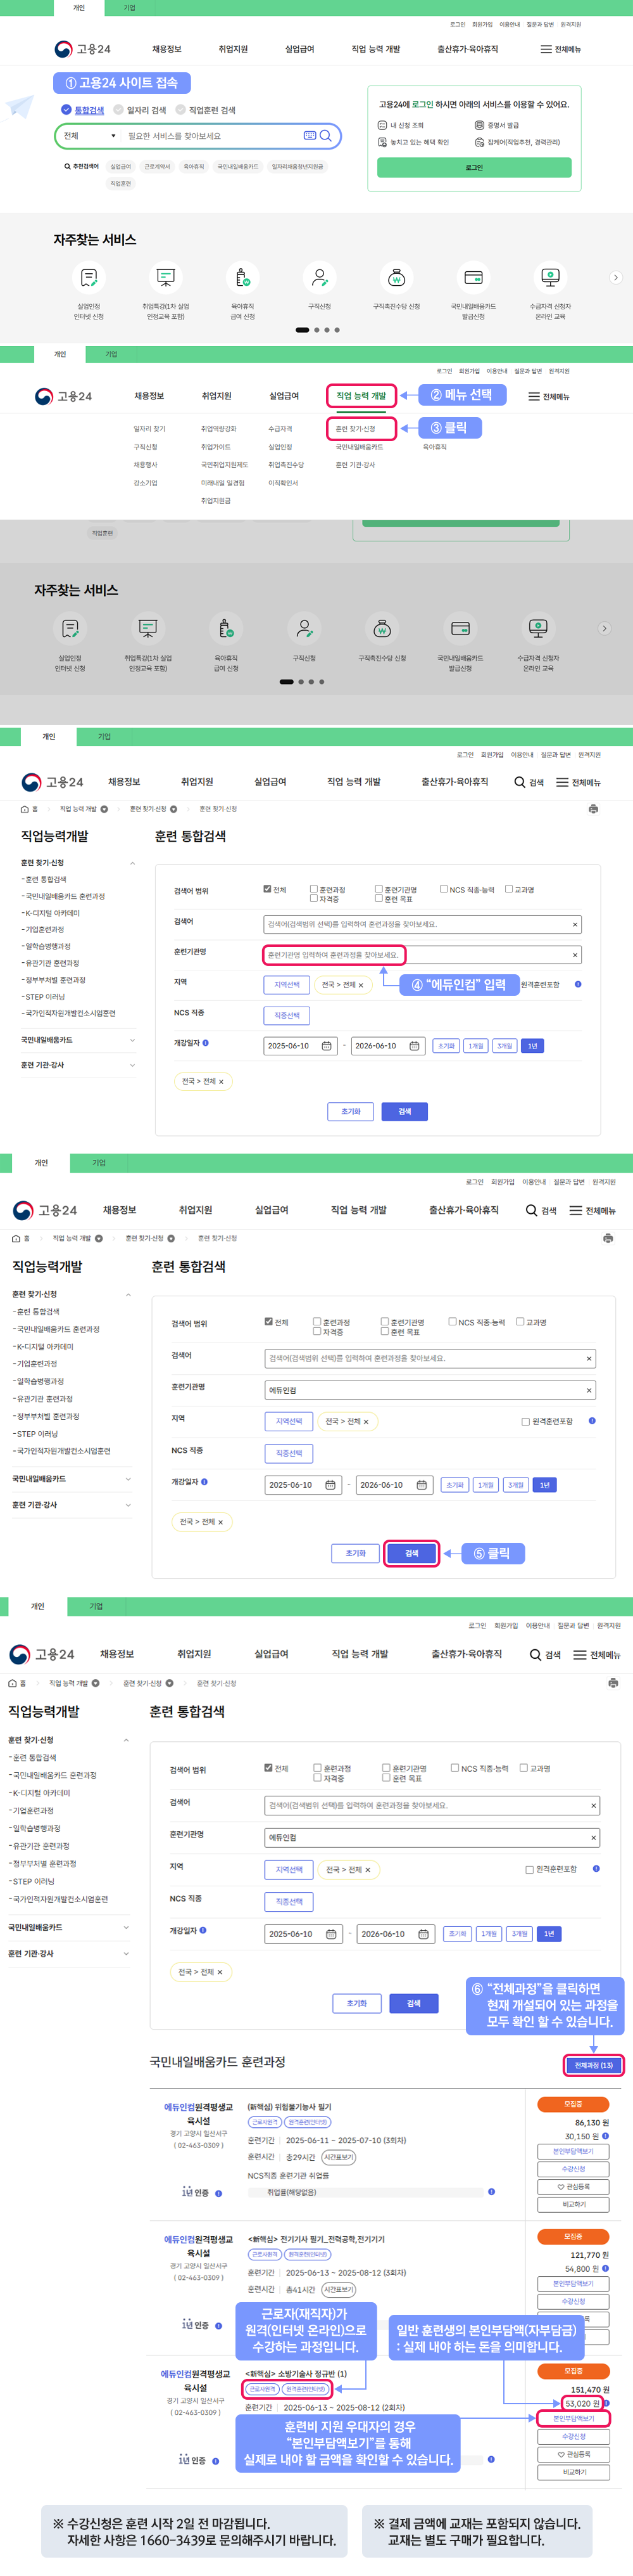Screen dimensions: 633x2576
Task: Click 관심등록 heart for the 위험물기능사 필기 course
Action: 573,2187
